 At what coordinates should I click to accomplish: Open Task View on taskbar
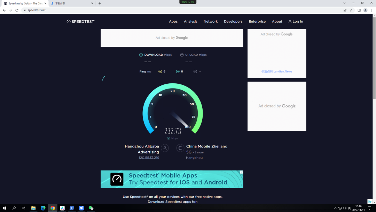(24, 208)
